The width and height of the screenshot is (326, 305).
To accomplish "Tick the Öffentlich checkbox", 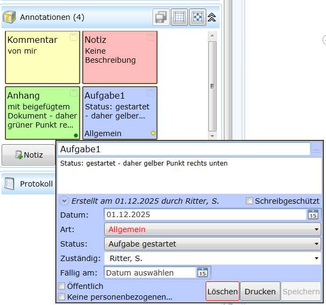I will pyautogui.click(x=62, y=286).
